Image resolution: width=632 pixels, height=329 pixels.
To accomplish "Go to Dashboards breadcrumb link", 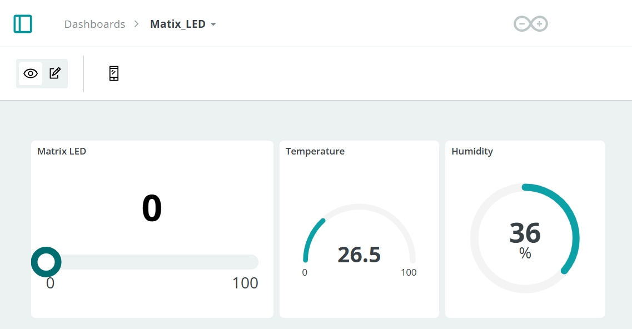I will (94, 24).
